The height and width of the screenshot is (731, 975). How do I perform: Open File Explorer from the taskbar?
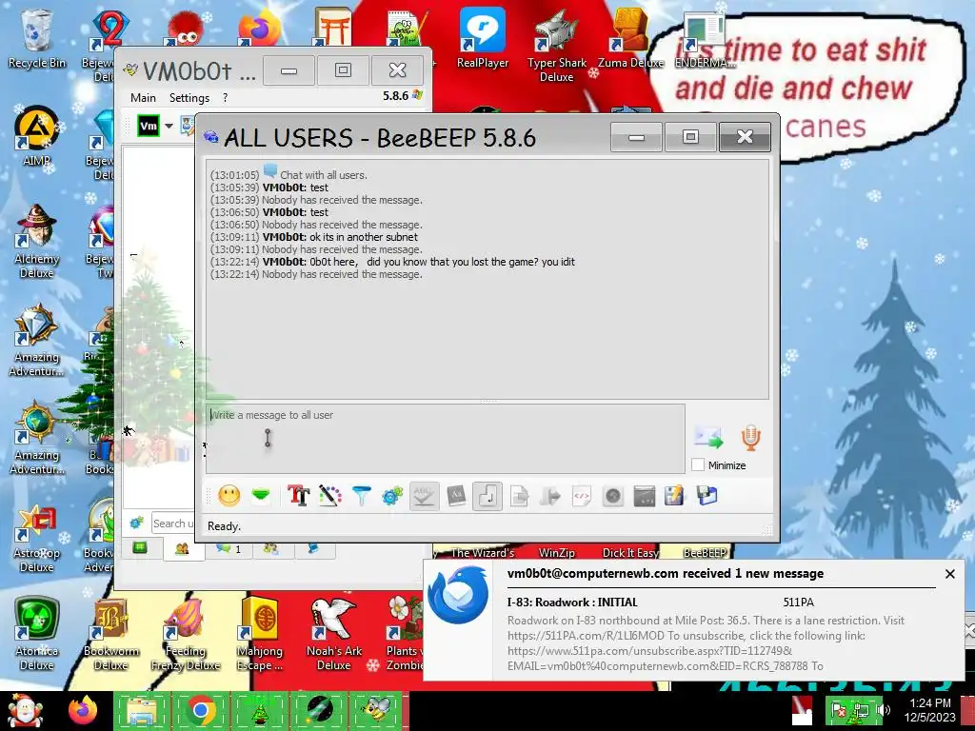[142, 710]
